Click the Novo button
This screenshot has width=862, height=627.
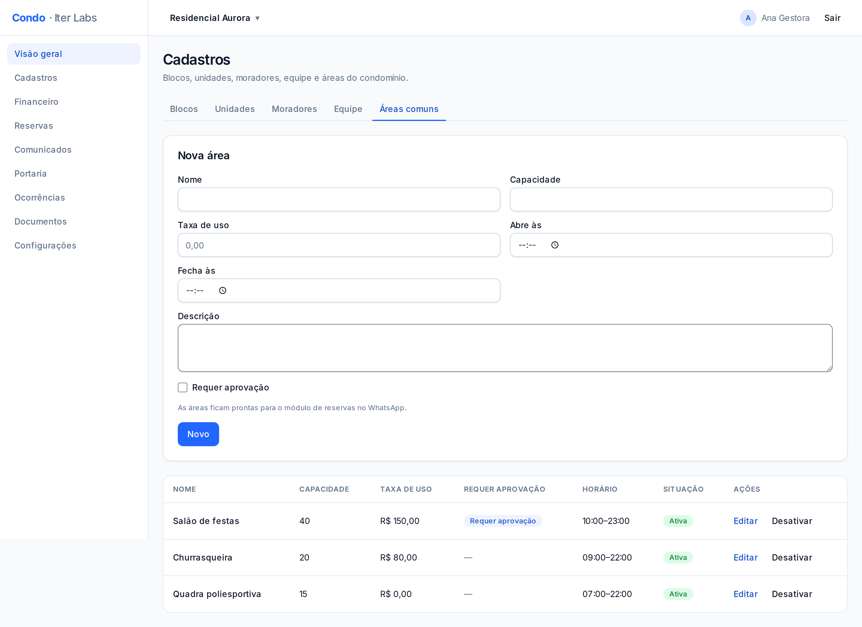198,434
